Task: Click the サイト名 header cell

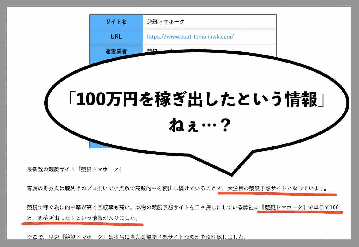Action: [x=116, y=22]
